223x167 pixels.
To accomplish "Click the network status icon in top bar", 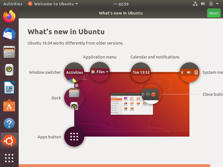I will (x=195, y=4).
